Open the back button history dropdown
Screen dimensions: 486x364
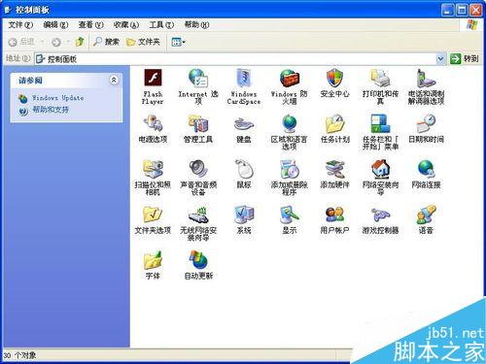[x=43, y=42]
